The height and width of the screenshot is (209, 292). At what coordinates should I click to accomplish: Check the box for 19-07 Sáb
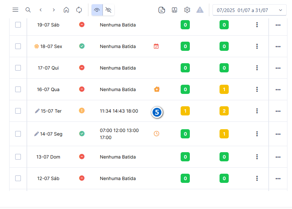[x=18, y=25]
